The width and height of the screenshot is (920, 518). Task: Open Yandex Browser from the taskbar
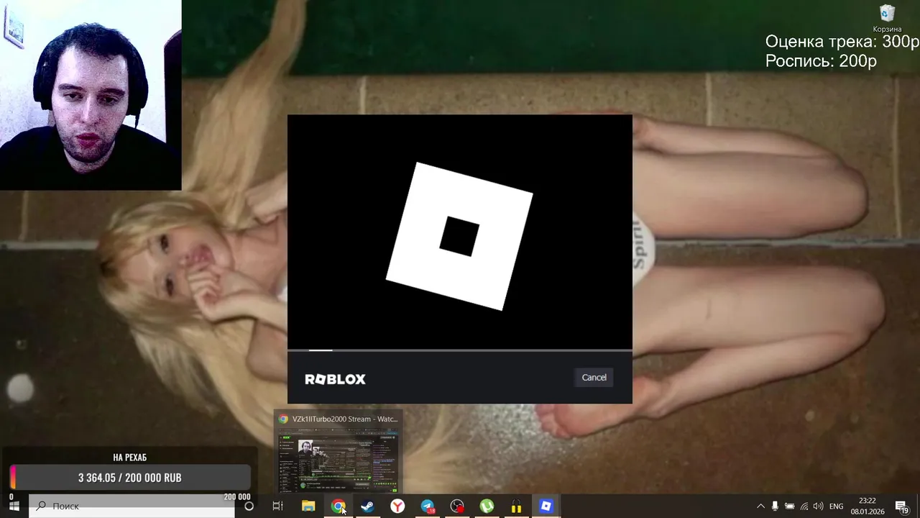(x=397, y=506)
